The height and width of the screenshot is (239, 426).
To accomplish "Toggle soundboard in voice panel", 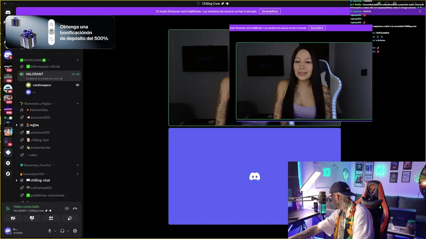I will (70, 218).
